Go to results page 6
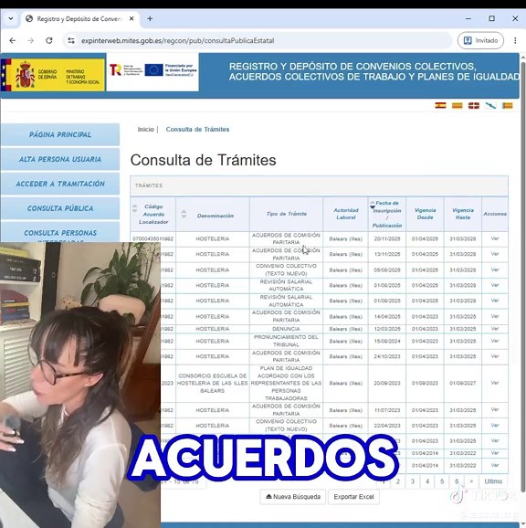Screen dimensions: 526x528 coord(457,481)
